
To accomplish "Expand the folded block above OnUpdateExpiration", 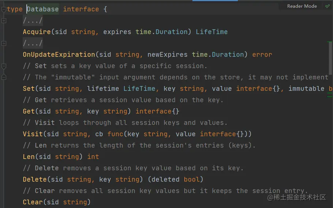I will click(x=4, y=44).
